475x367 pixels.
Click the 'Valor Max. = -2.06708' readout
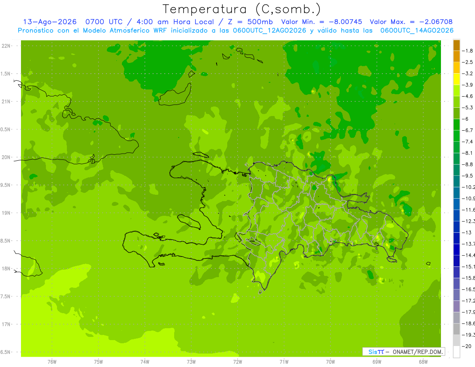coord(411,22)
